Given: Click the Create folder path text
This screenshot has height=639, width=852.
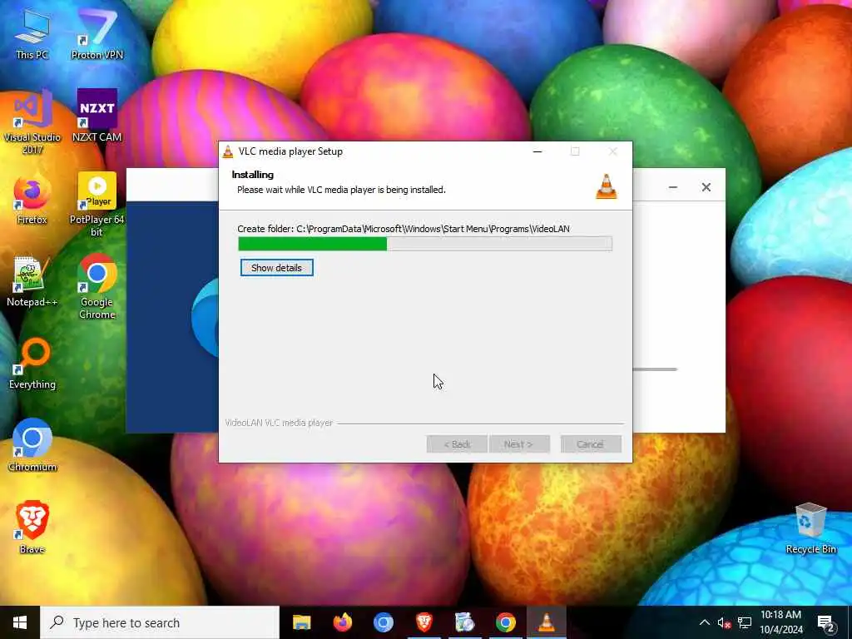Looking at the screenshot, I should coord(404,229).
